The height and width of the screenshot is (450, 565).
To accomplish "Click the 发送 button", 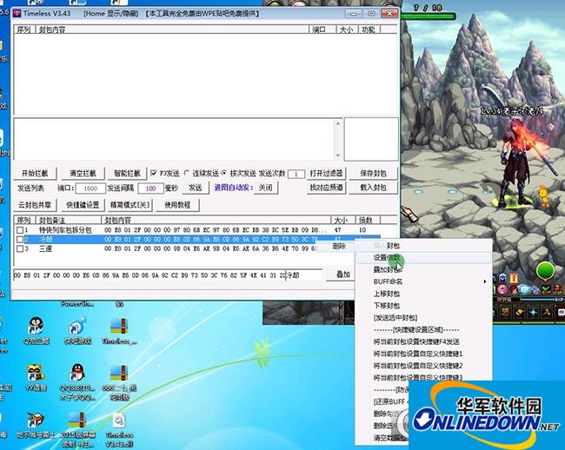I will (x=196, y=188).
